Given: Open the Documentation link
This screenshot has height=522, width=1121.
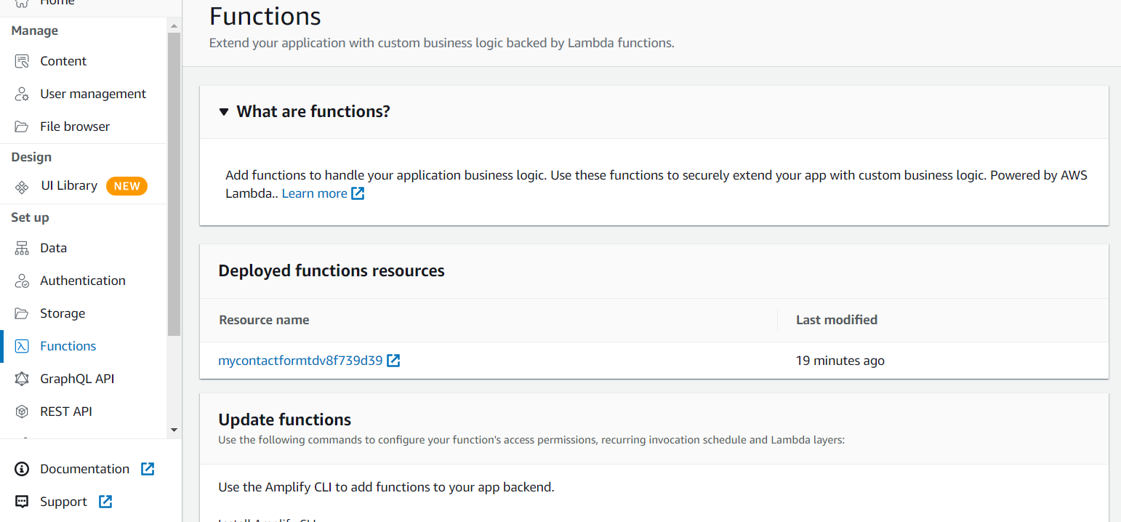Looking at the screenshot, I should 84,469.
